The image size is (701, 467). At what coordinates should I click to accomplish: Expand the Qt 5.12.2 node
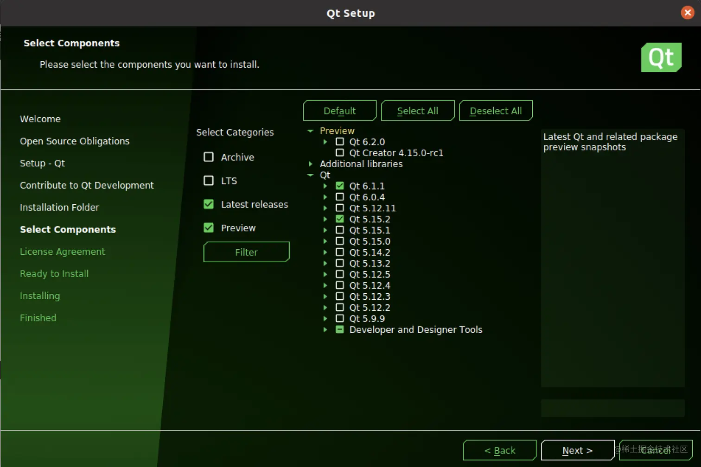(325, 308)
